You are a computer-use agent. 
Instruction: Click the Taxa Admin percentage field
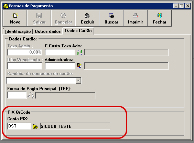(25, 52)
